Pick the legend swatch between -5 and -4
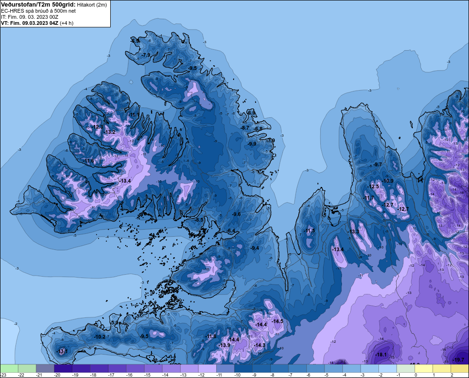Viewport: 469px width, 378px height. (333, 369)
